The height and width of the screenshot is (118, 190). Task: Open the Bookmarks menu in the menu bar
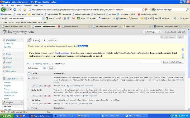pos(27,5)
